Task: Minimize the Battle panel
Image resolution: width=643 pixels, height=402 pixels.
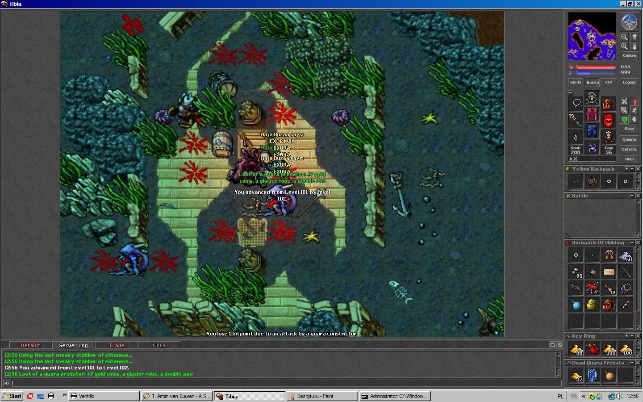Action: (632, 196)
